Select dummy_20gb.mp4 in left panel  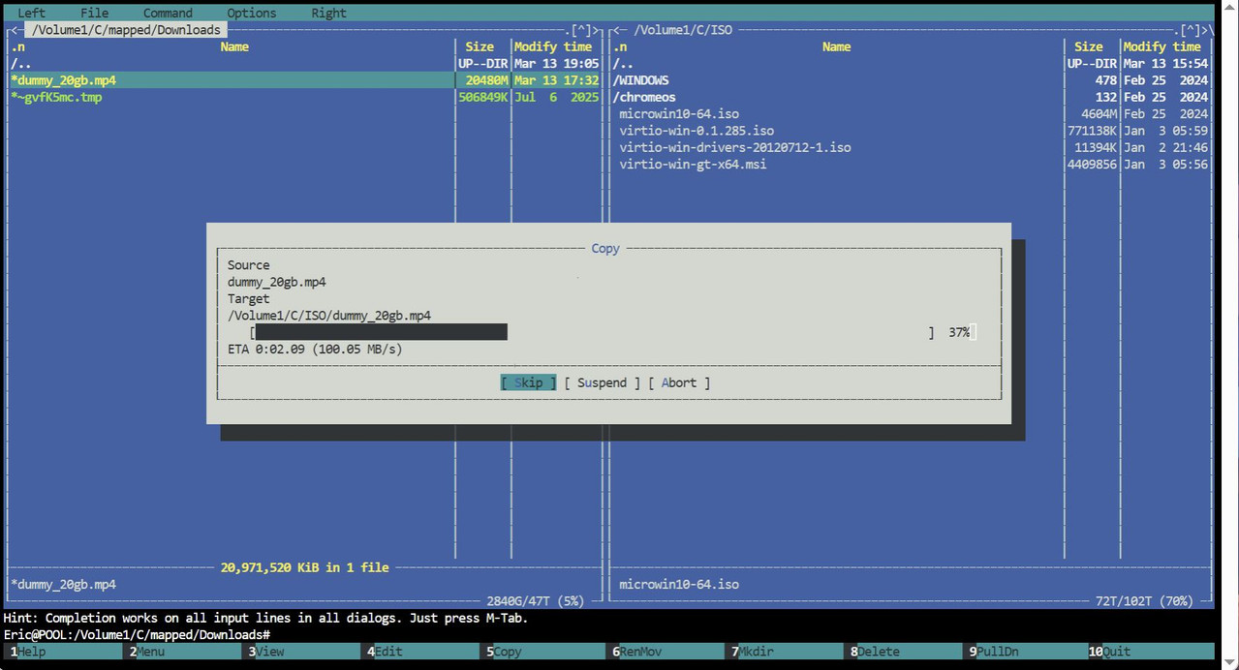(304, 80)
